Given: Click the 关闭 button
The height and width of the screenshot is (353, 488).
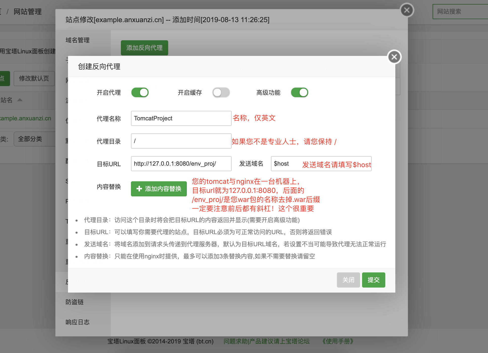Looking at the screenshot, I should click(x=348, y=280).
